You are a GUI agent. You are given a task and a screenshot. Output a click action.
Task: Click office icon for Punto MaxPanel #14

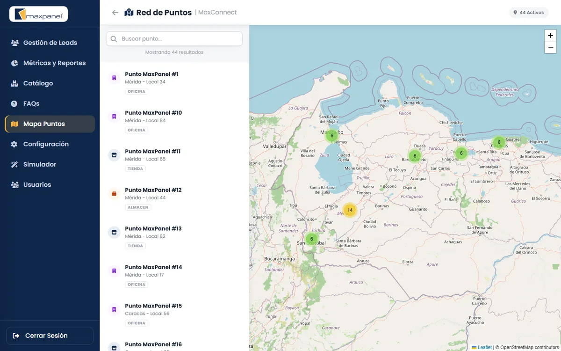pos(114,271)
